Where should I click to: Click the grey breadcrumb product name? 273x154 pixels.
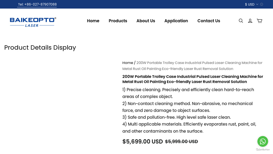click(199, 66)
